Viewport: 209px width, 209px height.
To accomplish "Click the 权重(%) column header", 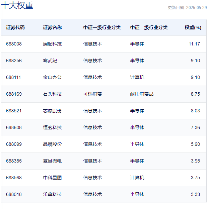I will point(193,28).
